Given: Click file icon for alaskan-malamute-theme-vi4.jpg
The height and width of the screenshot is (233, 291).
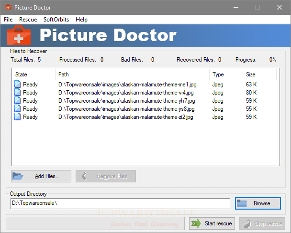Looking at the screenshot, I should click(x=17, y=92).
